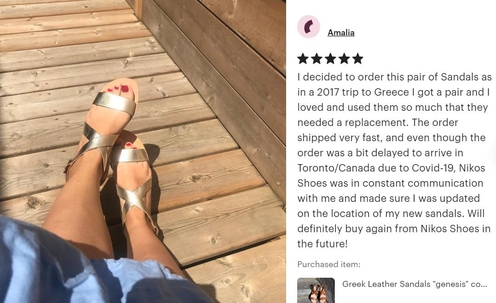Screen dimensions: 496x303
Task: Click Amalia's pink profile avatar icon
Action: coord(309,27)
